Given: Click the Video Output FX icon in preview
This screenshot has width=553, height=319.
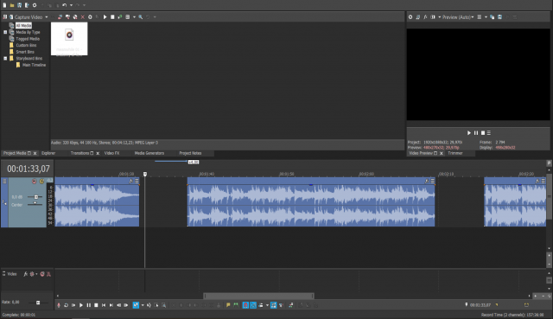Looking at the screenshot, I should point(425,17).
